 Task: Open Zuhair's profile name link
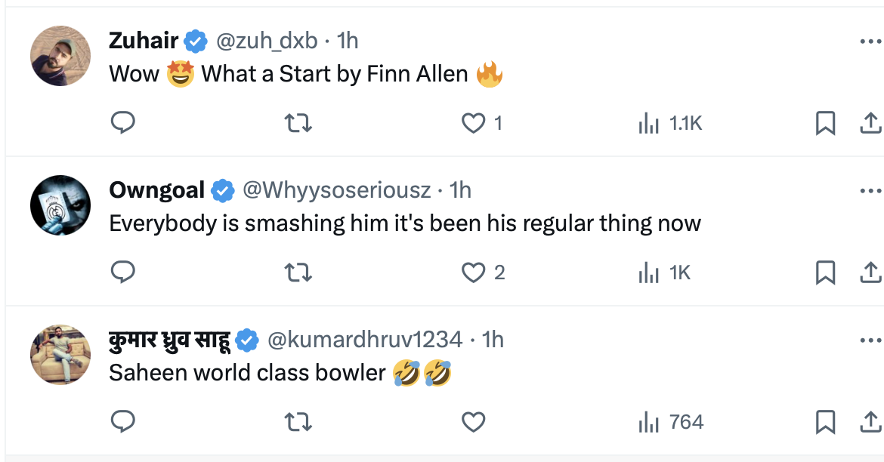tap(144, 42)
